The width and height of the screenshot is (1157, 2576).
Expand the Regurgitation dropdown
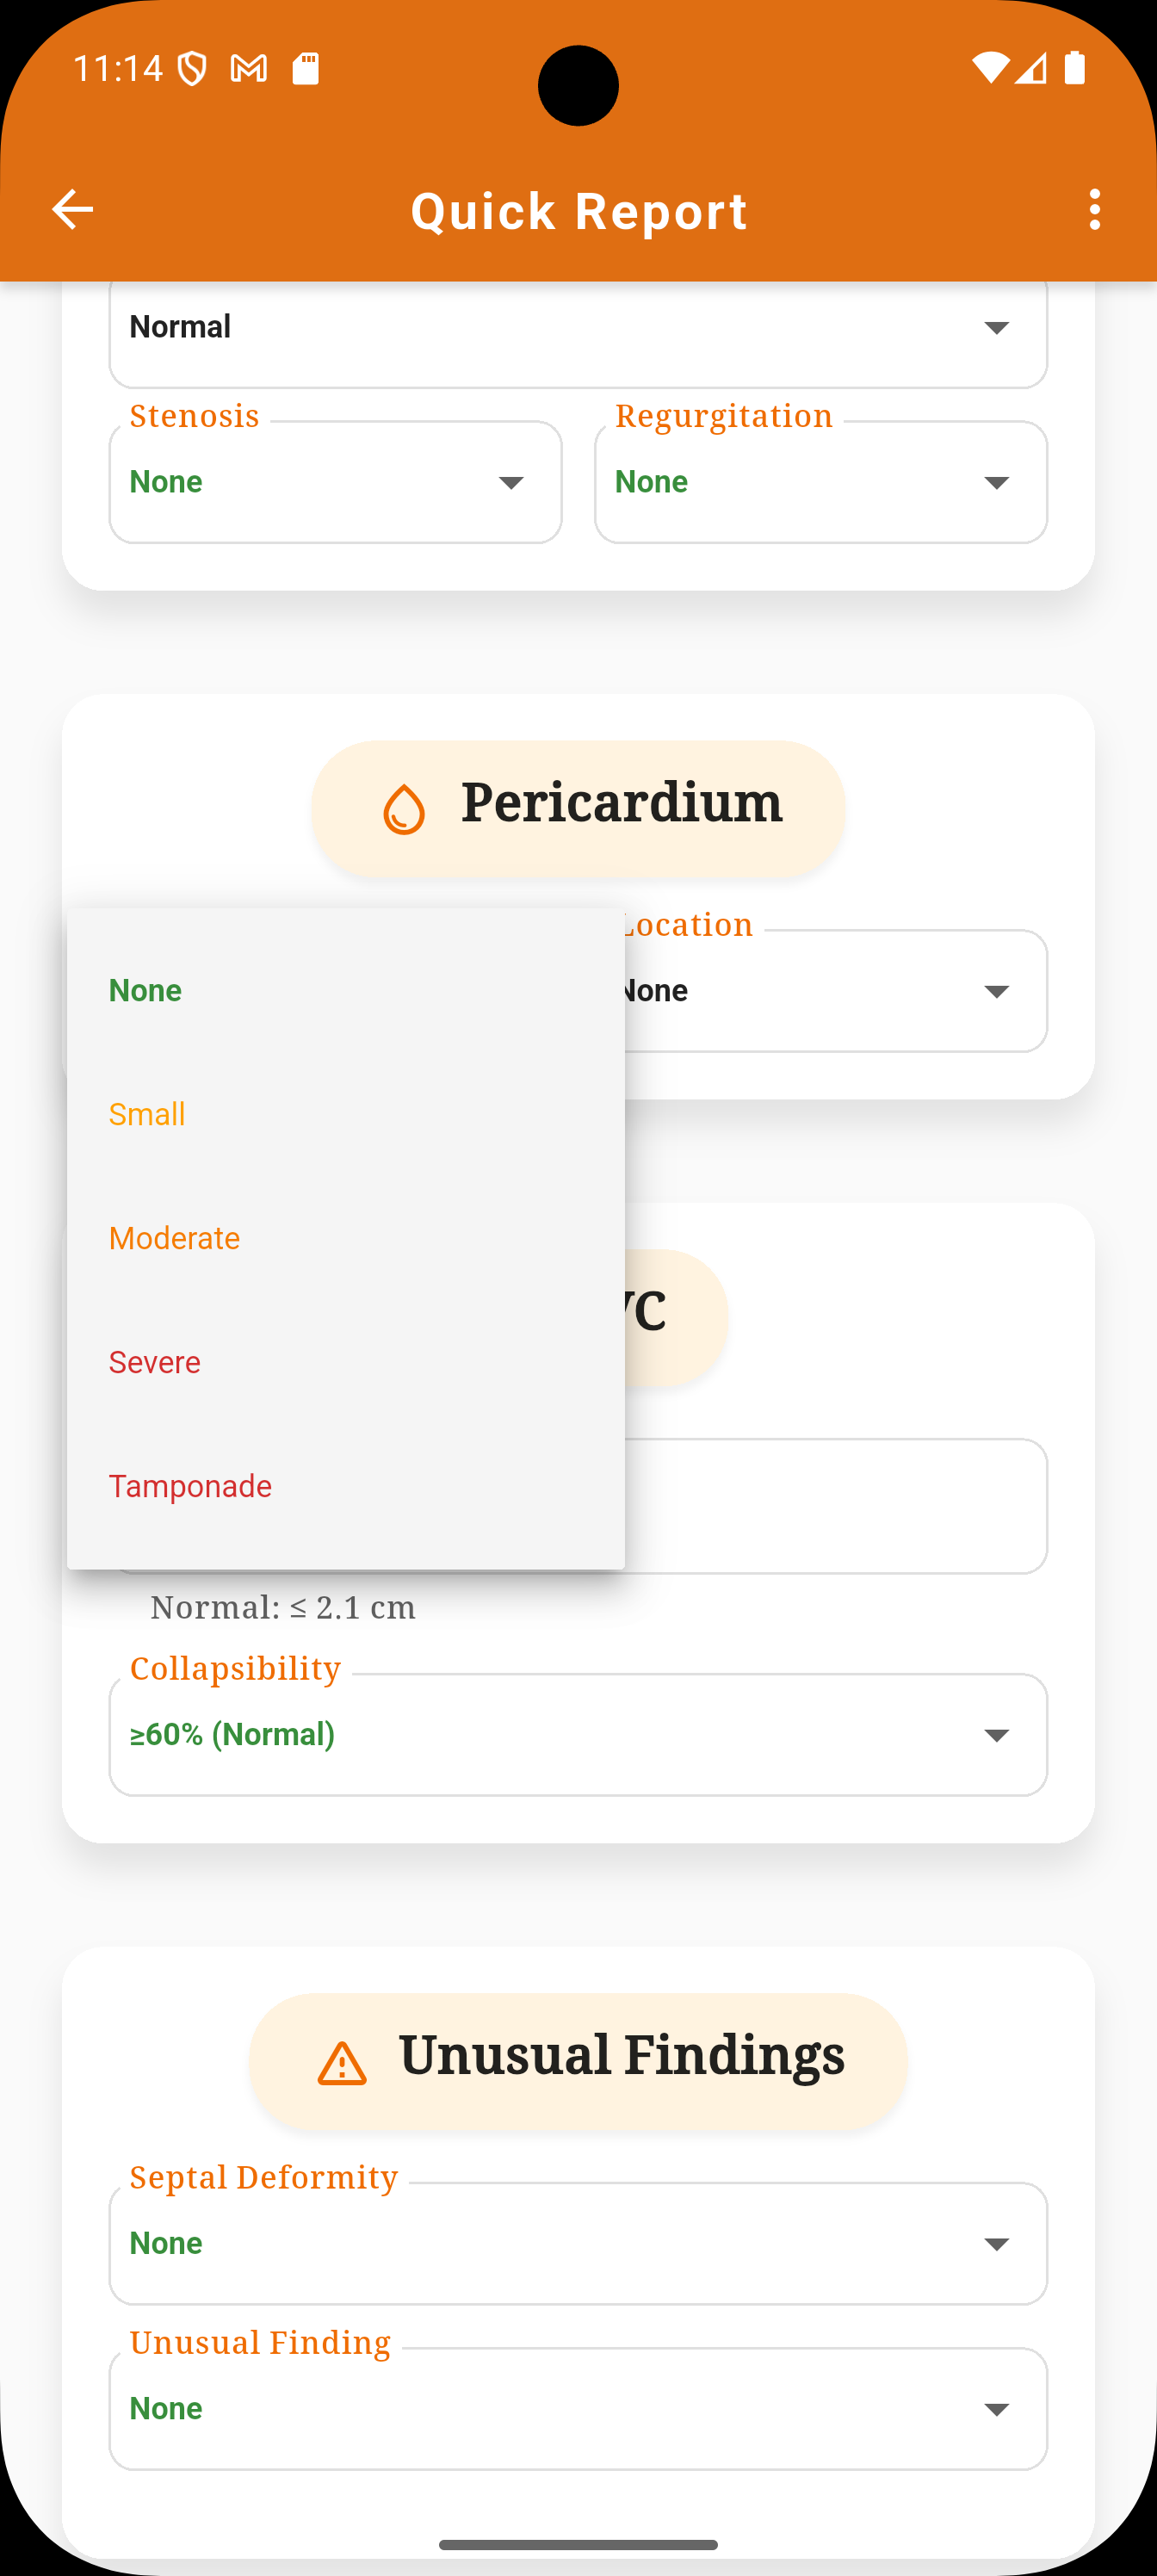tap(821, 482)
